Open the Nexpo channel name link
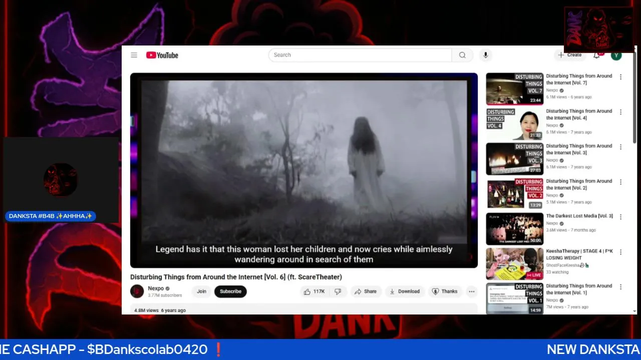Screen dimensions: 641x360 [156, 288]
